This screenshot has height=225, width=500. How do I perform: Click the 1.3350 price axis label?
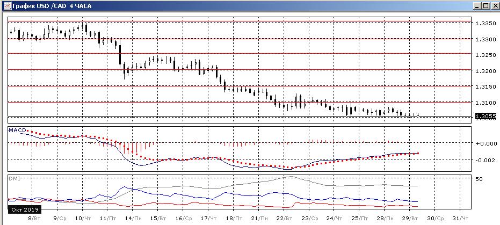484,24
